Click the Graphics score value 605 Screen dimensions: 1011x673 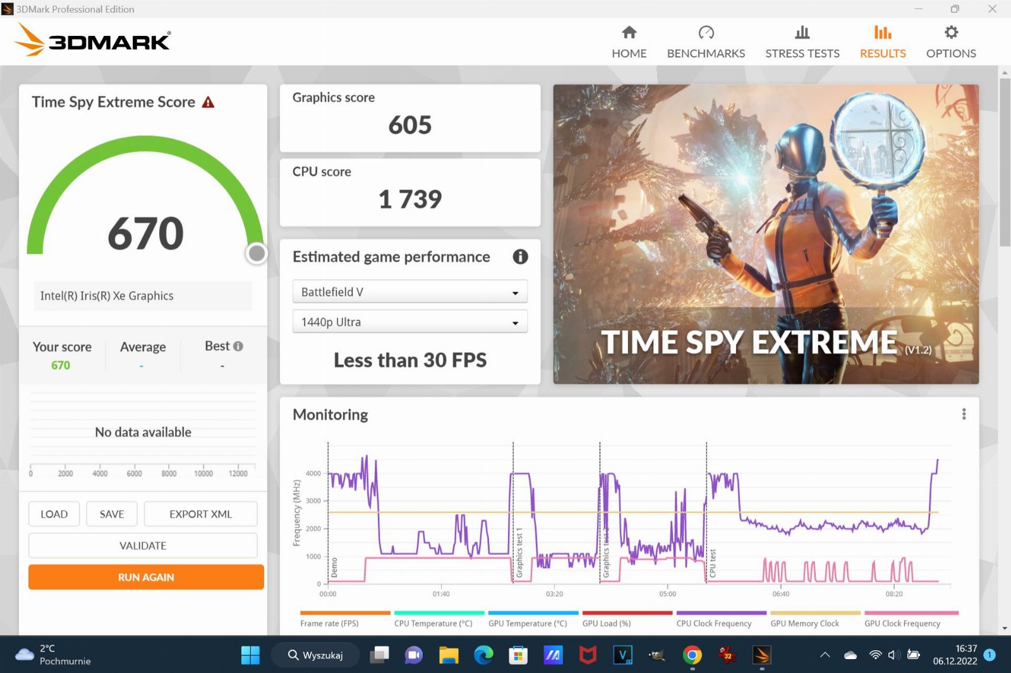click(x=410, y=125)
